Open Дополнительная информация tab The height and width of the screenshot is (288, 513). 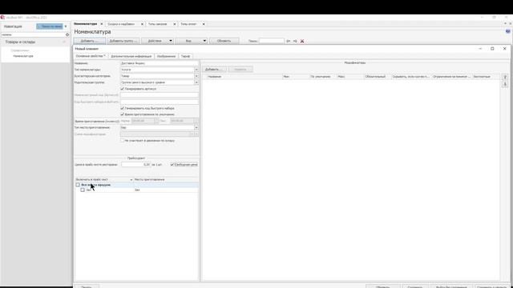click(x=131, y=56)
